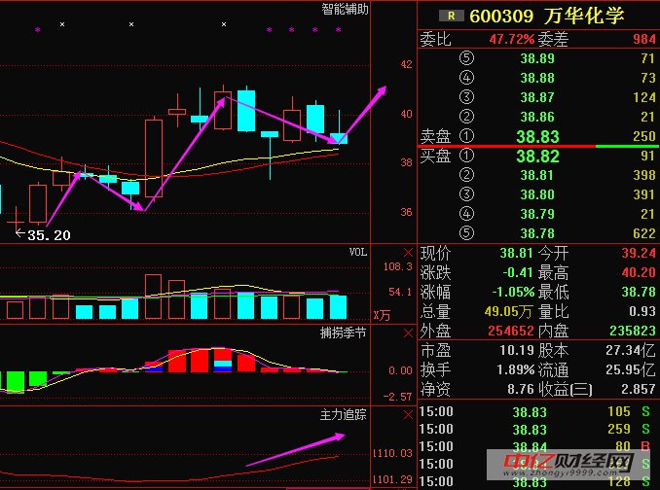Close the VOL indicator panel

[x=406, y=251]
